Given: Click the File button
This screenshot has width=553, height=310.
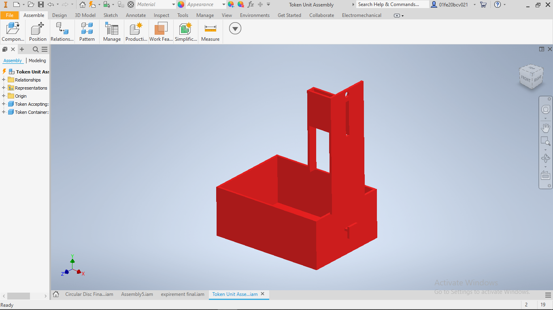Looking at the screenshot, I should pos(10,15).
